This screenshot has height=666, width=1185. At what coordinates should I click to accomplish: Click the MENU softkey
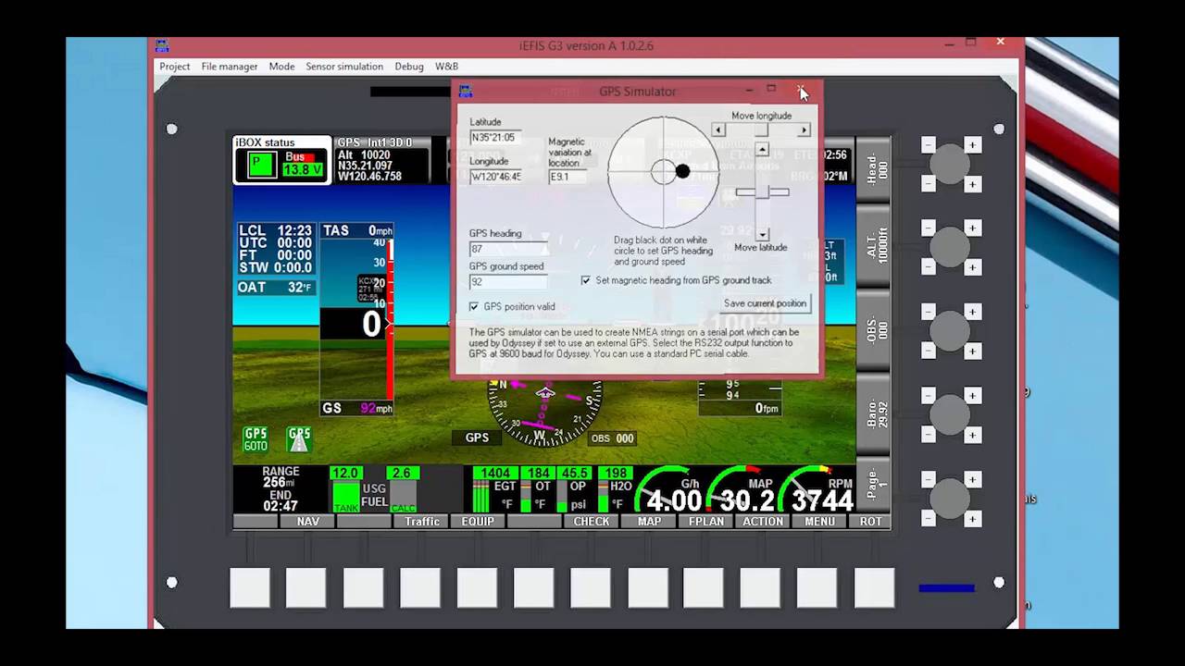click(819, 522)
